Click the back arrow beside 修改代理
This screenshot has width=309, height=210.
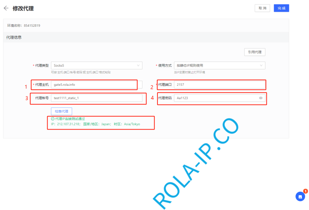coord(6,8)
